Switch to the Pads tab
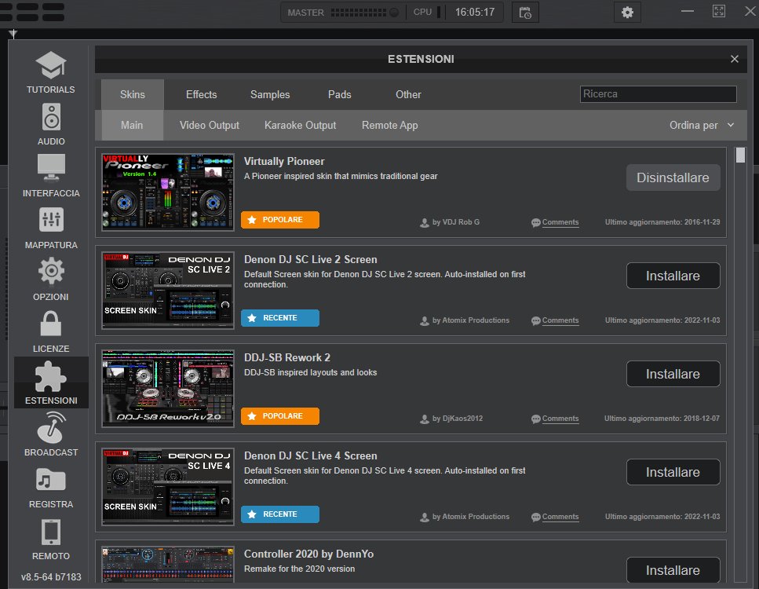 pos(340,94)
